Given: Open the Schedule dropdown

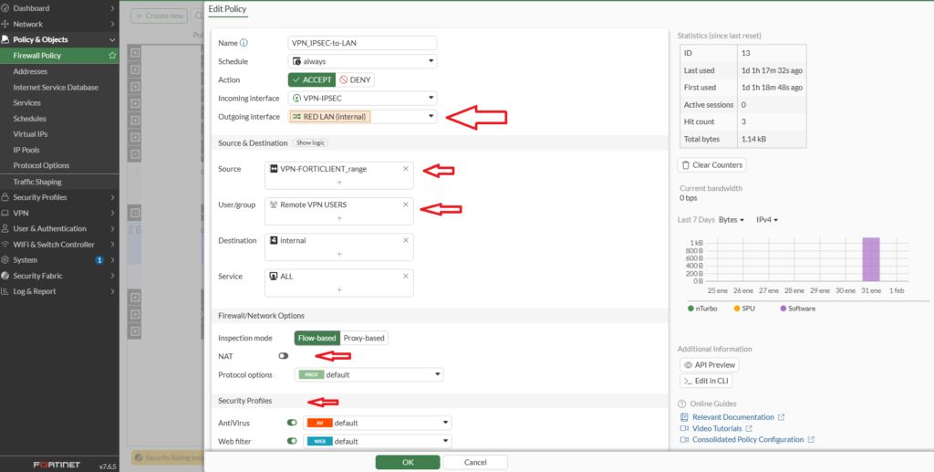Looking at the screenshot, I should (x=363, y=61).
